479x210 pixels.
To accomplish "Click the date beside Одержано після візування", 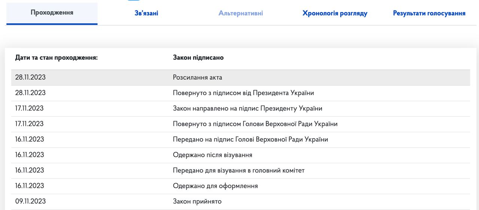I will pos(30,155).
